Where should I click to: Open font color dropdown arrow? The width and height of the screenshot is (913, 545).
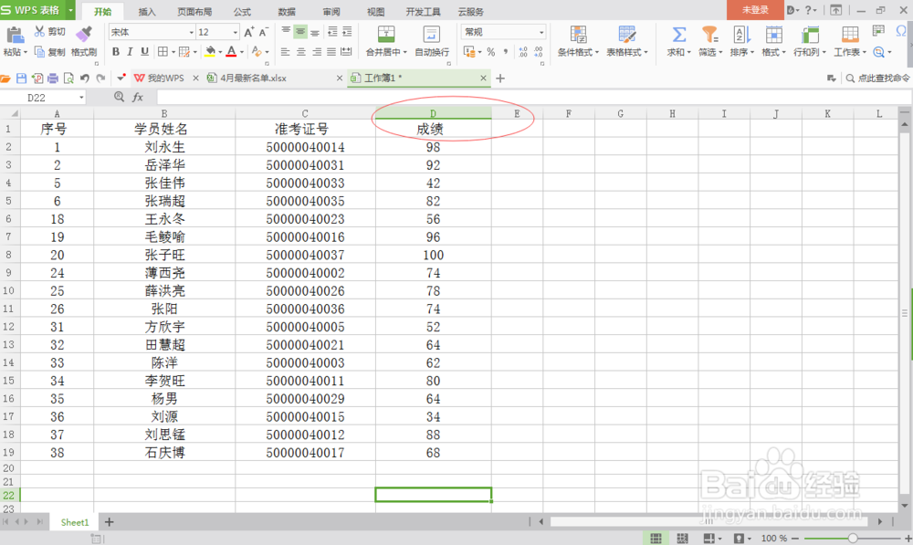242,52
